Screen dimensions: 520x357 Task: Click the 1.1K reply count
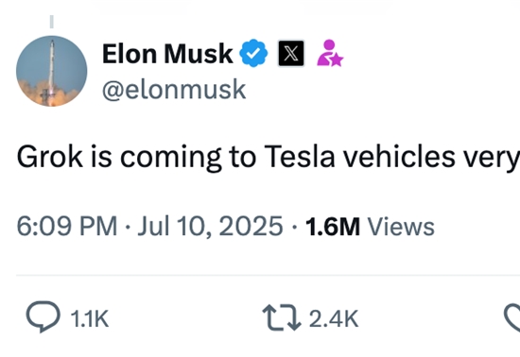point(90,319)
